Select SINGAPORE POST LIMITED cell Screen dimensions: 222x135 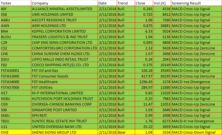point(64,110)
